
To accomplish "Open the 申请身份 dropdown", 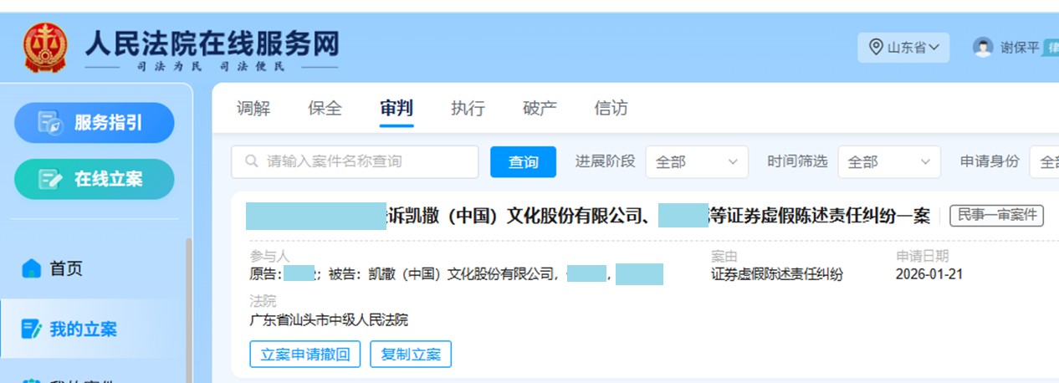I will click(x=1044, y=161).
